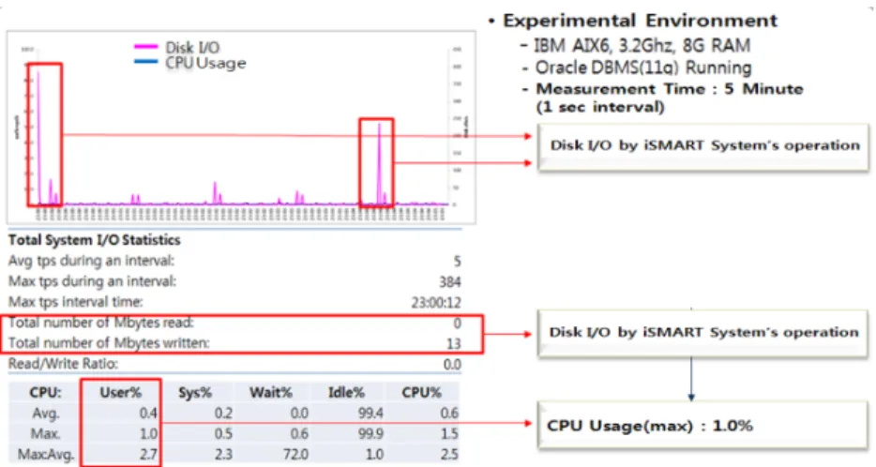
Task: Click the Max tps value '384'
Action: 450,282
